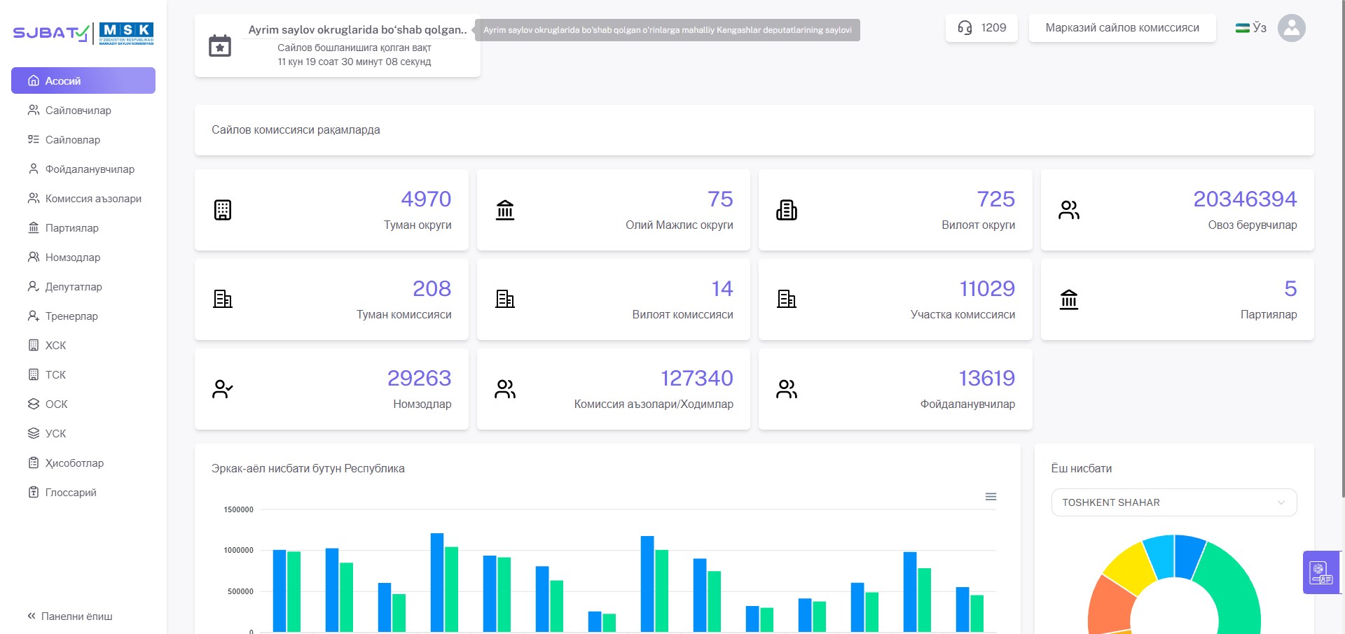Image resolution: width=1345 pixels, height=634 pixels.
Task: Click the headset support icon 1209
Action: coord(965,28)
